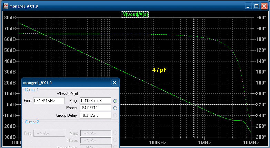Screen dimensions: 270x148
Task: Click the mongrel_AX1.0 plot window icon
Action: tap(6, 6)
